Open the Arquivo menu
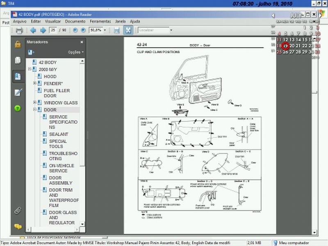 20,21
